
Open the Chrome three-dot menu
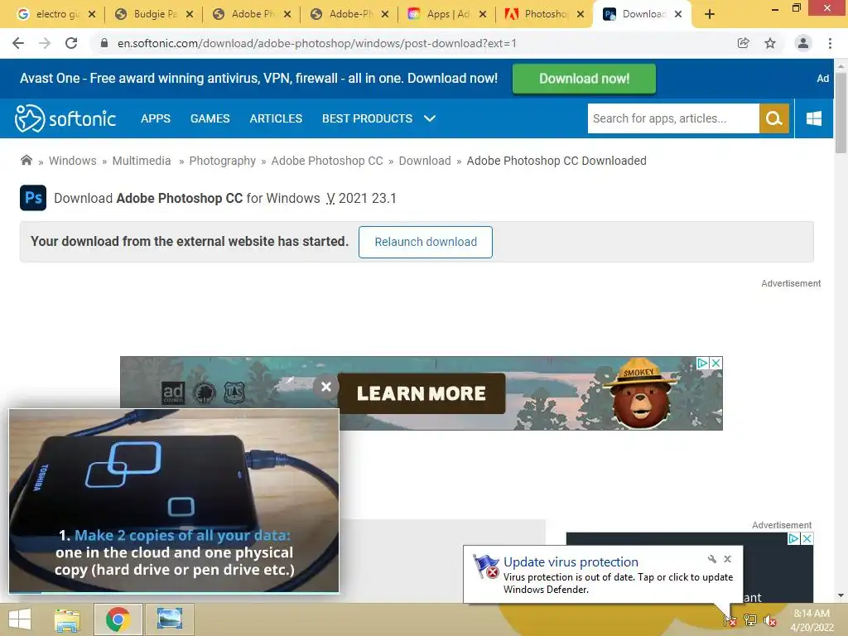(x=830, y=43)
